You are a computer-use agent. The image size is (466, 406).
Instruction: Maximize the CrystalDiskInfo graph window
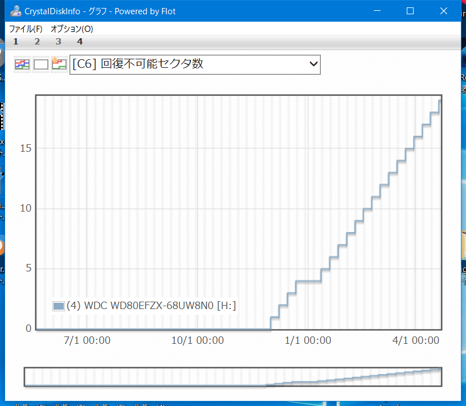click(x=410, y=11)
